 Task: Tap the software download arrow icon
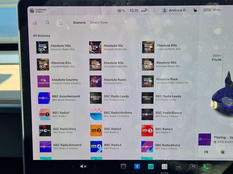(154, 10)
